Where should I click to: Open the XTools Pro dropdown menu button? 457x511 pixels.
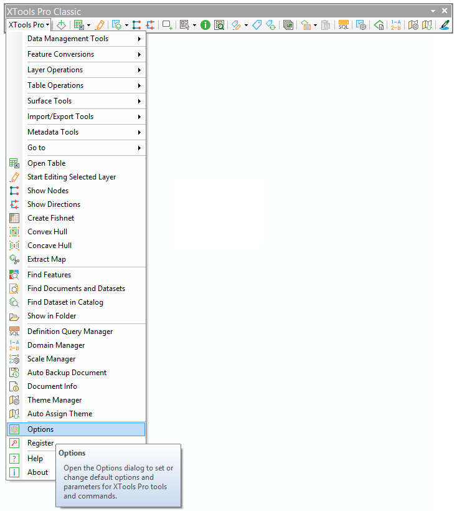29,25
